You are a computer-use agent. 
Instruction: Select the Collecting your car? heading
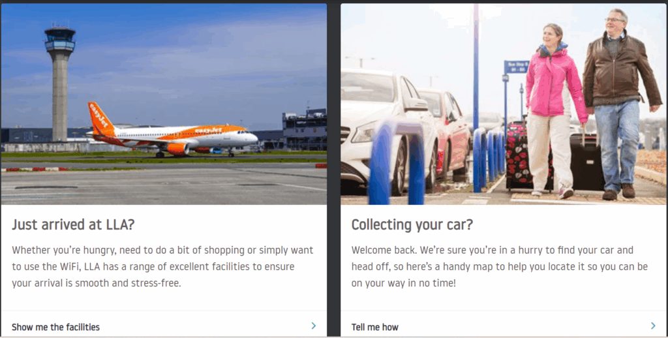pyautogui.click(x=412, y=225)
